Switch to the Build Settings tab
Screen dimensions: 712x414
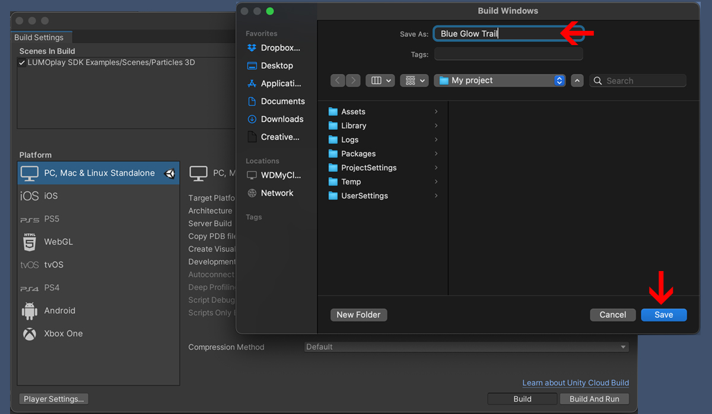(39, 37)
